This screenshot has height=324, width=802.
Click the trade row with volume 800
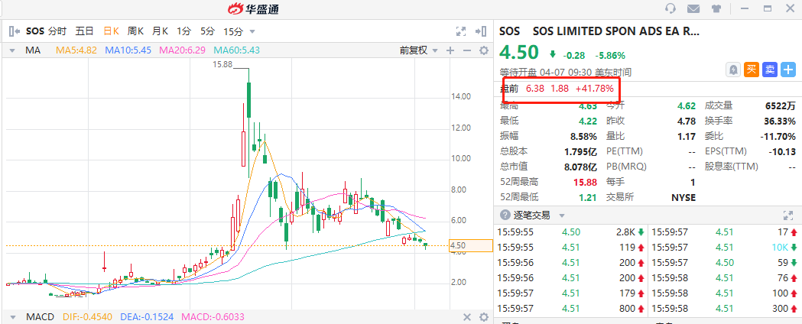(x=571, y=308)
